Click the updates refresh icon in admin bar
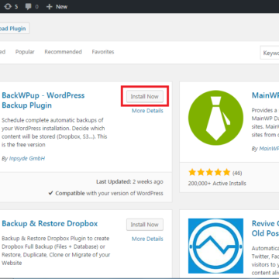Image resolution: width=279 pixels, height=279 pixels. click(8, 6)
